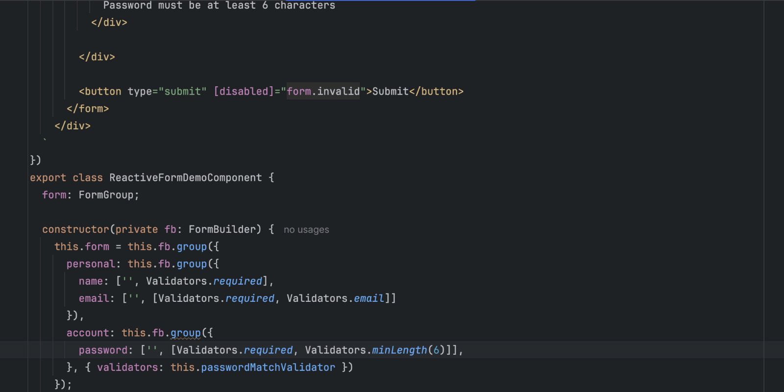Click the highlighted form.invalid expression
This screenshot has height=392, width=784.
[323, 92]
